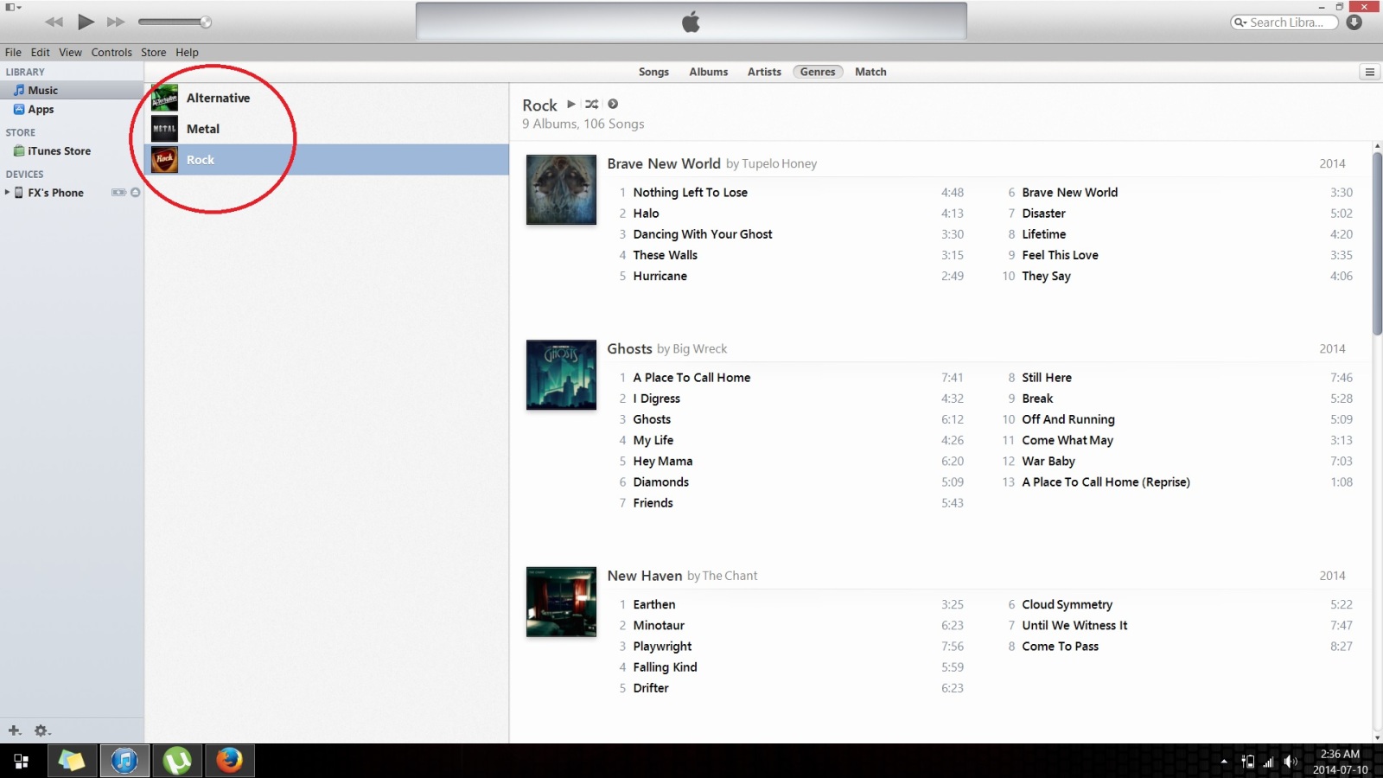This screenshot has height=778, width=1383.
Task: Open the Big Wreck artist link
Action: point(699,348)
